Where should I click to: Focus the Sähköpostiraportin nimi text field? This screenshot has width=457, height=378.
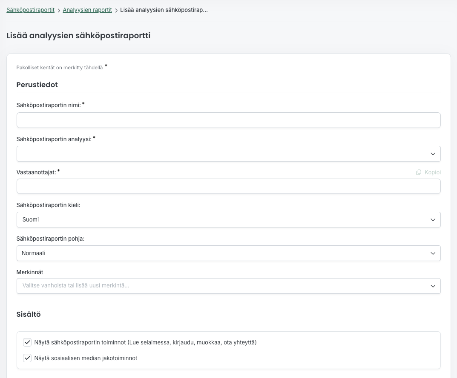coord(228,120)
